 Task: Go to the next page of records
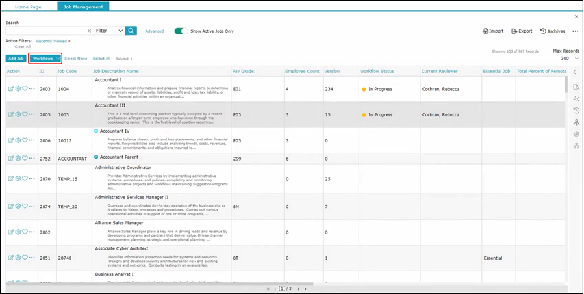(x=298, y=289)
